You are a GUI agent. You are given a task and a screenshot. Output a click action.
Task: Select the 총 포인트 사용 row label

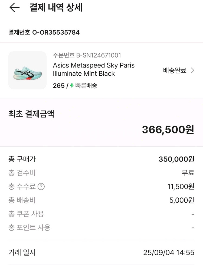pos(29,227)
